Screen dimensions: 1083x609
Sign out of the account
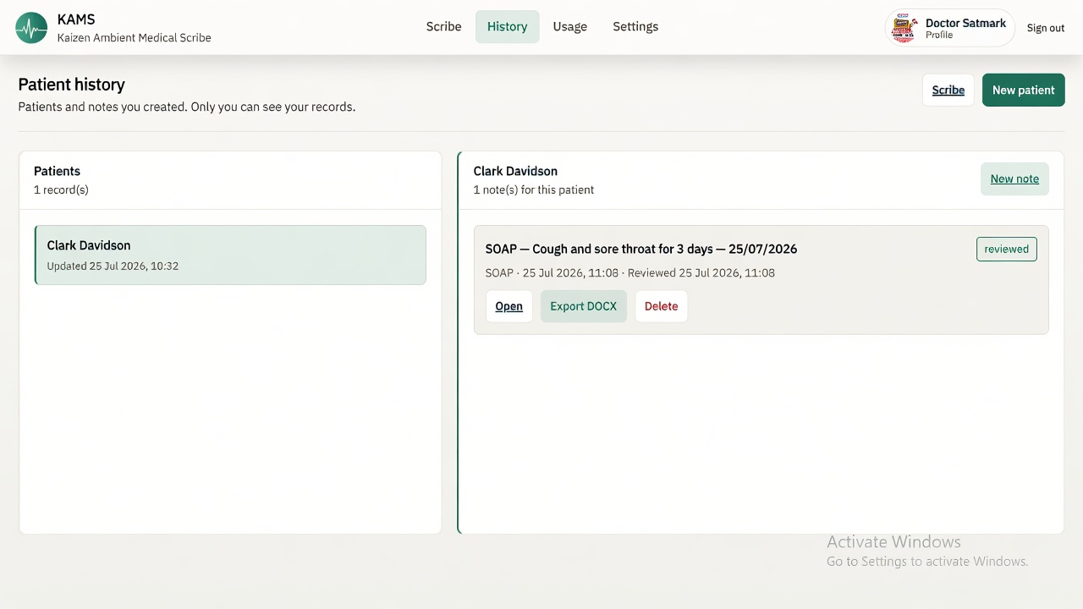click(x=1046, y=28)
